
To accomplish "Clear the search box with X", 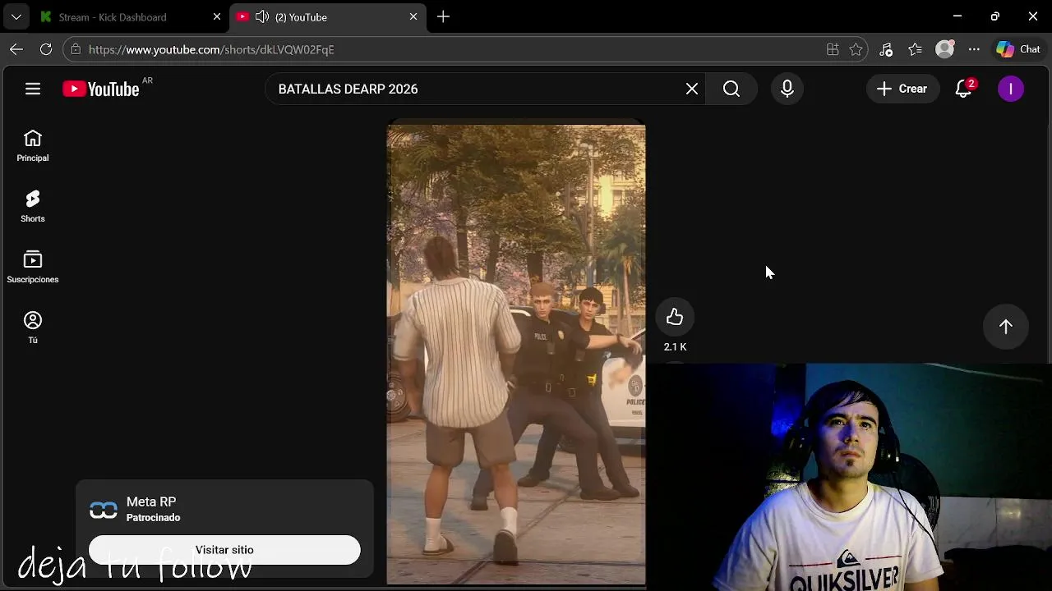I will [692, 89].
